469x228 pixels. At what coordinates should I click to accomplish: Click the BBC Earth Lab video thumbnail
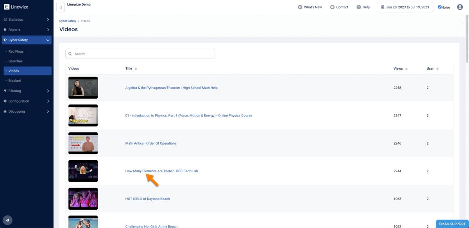point(83,171)
